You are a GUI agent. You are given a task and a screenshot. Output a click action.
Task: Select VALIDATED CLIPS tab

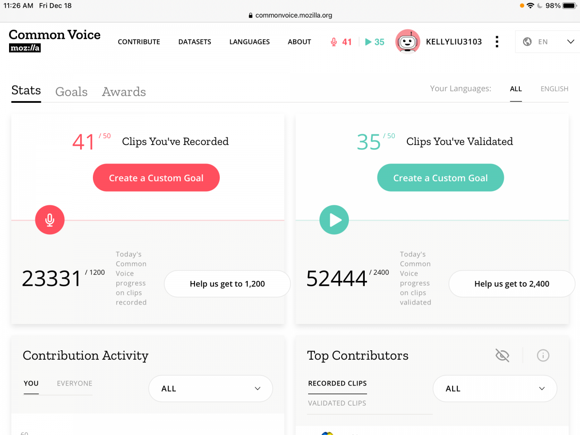(x=337, y=403)
